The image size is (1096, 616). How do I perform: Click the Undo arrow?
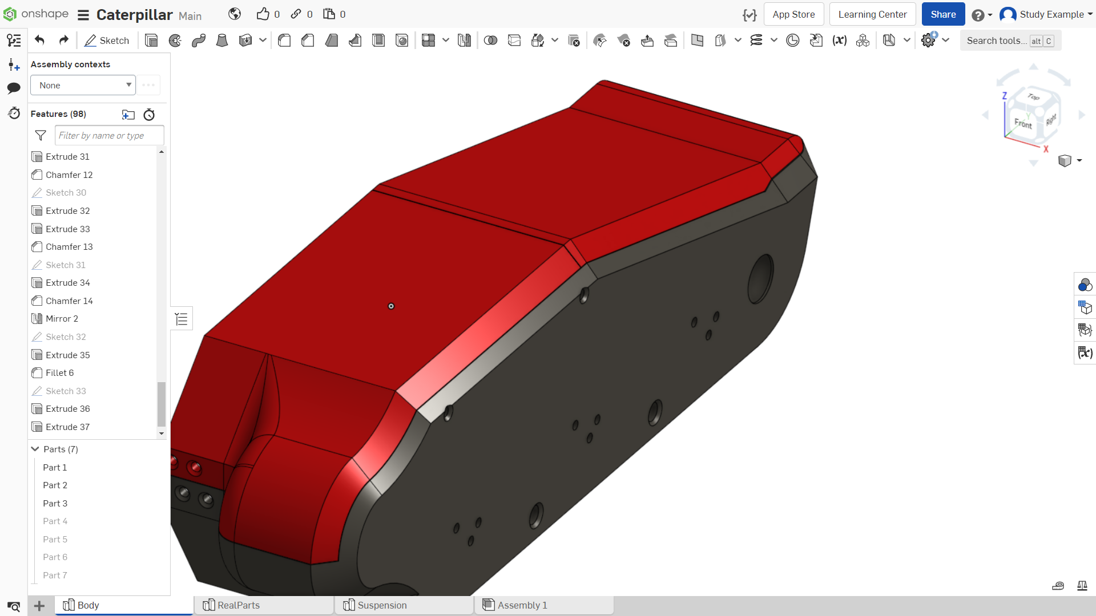[x=39, y=40]
